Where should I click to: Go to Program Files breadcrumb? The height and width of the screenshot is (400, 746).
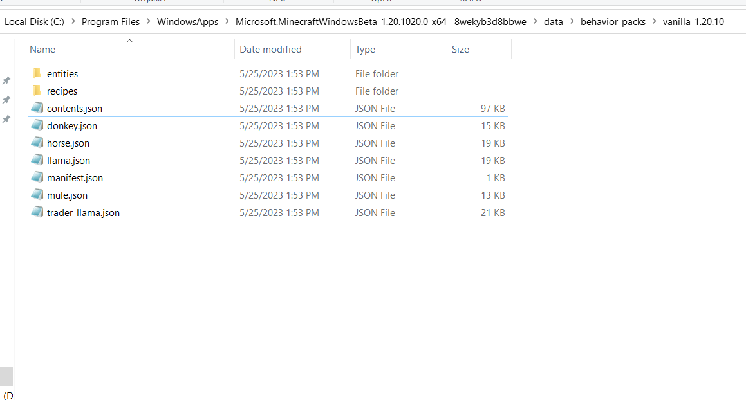coord(111,22)
